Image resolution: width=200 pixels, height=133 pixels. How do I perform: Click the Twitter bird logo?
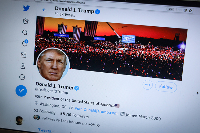coord(26,8)
